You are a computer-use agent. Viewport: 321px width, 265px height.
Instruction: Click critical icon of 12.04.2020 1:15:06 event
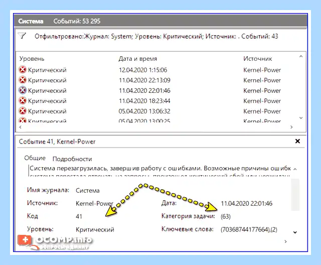[x=23, y=70]
